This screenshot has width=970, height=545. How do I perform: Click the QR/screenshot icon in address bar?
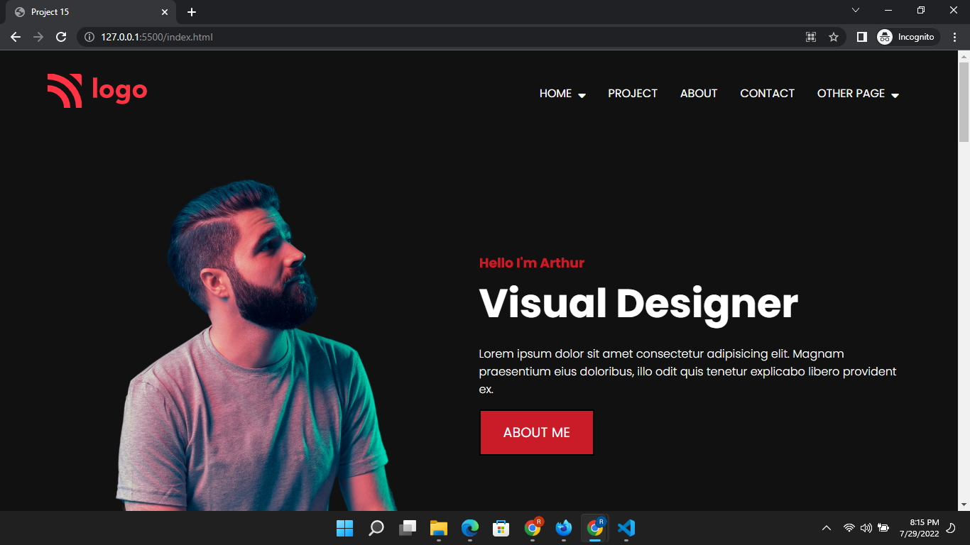[811, 37]
